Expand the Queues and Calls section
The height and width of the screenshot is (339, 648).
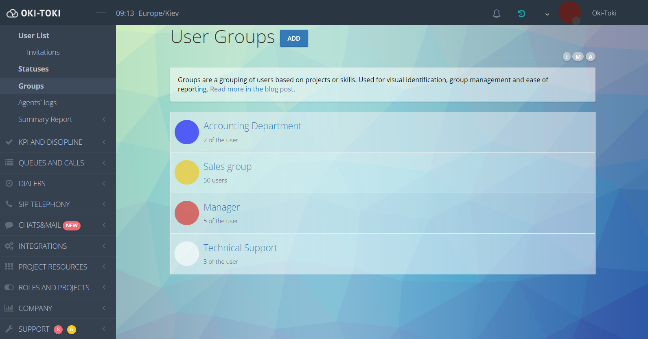pos(51,163)
